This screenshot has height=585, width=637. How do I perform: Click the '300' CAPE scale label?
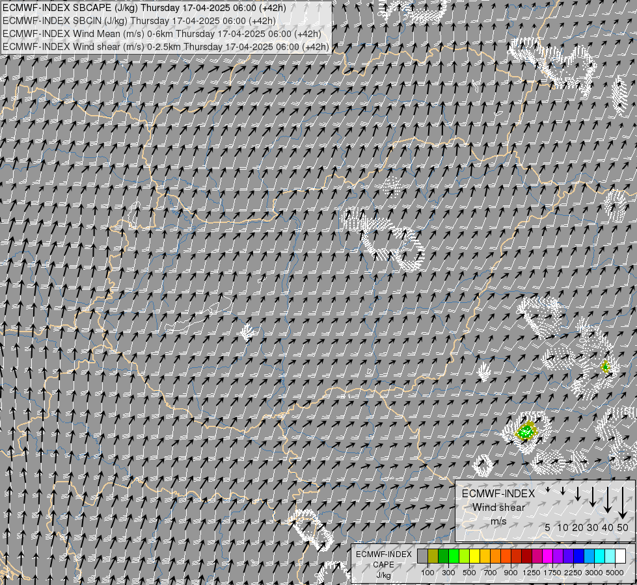coord(448,573)
